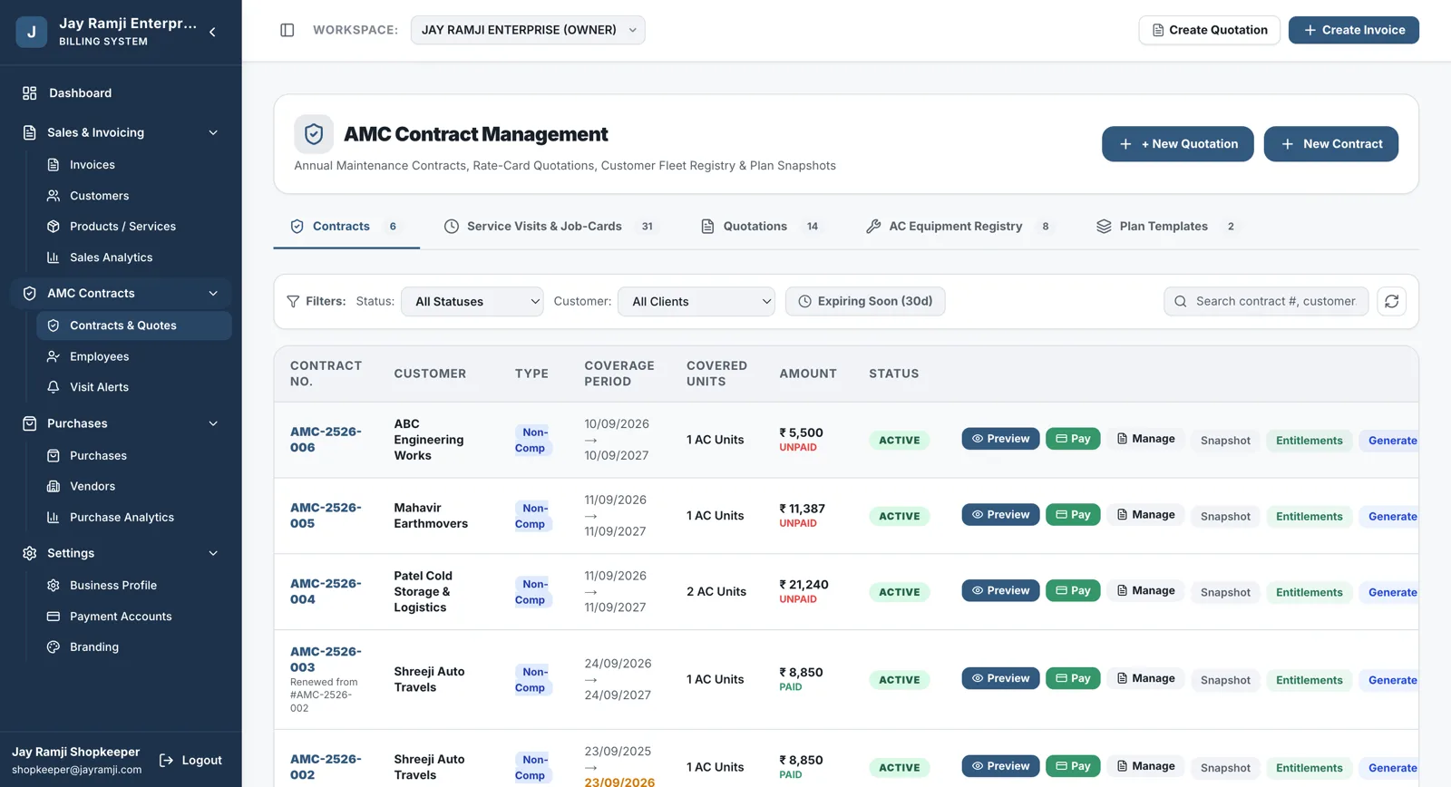Screen dimensions: 1451x787
Task: Manage the Patel Cold Storage contract
Action: 1145,591
